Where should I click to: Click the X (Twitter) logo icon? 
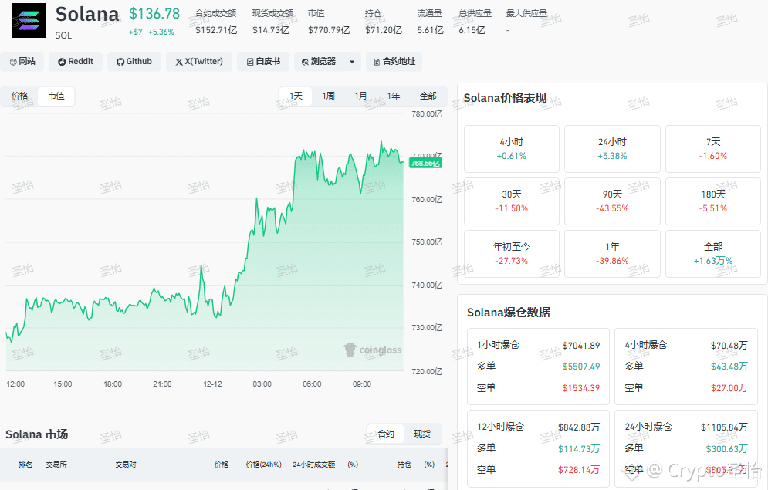(x=179, y=62)
